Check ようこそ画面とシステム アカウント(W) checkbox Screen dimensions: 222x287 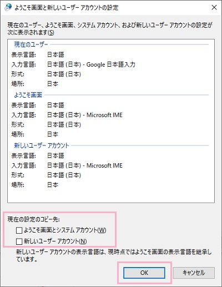click(x=19, y=230)
